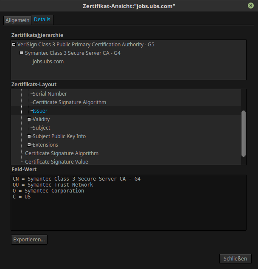Select VeriSign Class 3 Public Primary Certification Authority
This screenshot has height=269, width=258.
pyautogui.click(x=86, y=45)
